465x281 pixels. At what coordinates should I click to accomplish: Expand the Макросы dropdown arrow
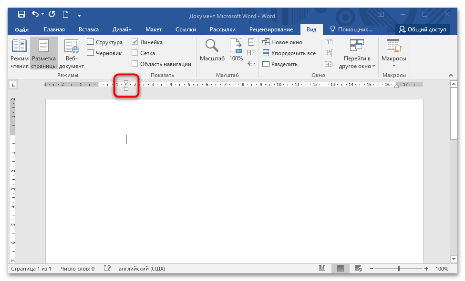pyautogui.click(x=394, y=66)
